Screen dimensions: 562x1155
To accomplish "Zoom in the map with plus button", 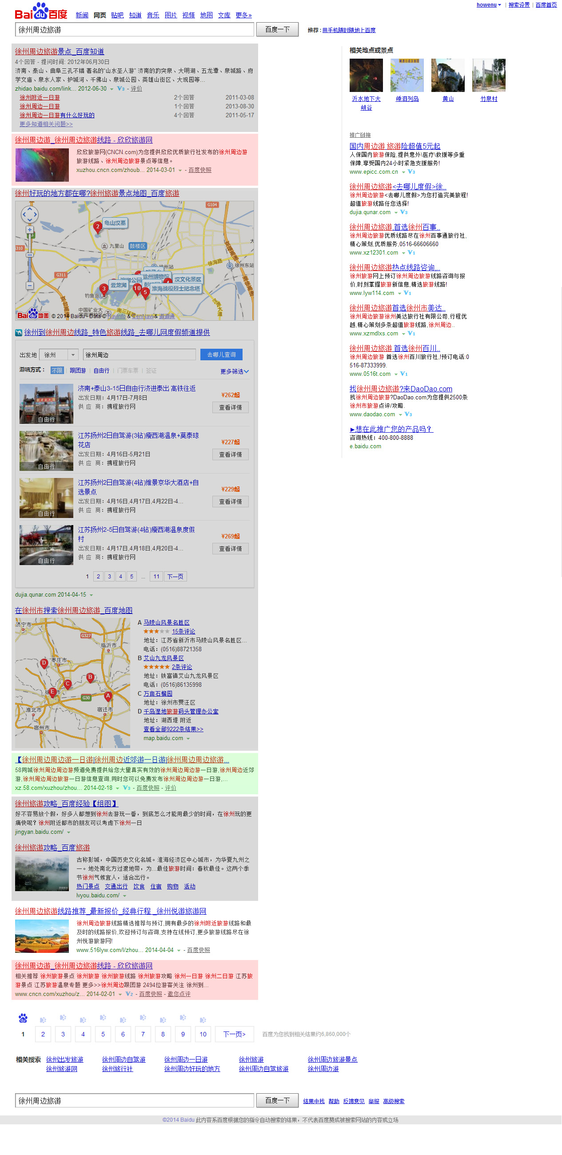I will pos(30,230).
